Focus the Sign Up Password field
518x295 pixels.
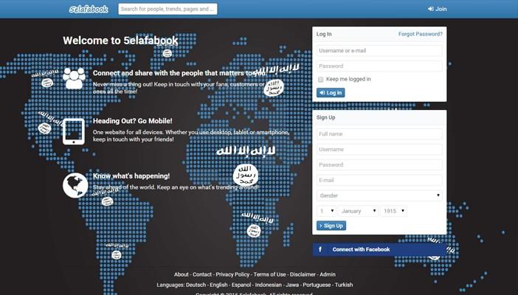click(x=379, y=164)
